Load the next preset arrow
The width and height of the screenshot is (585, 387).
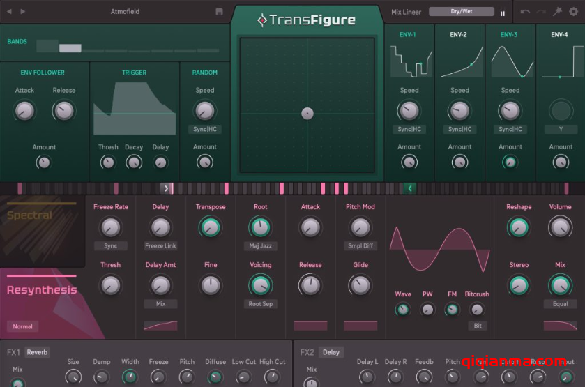pos(23,12)
